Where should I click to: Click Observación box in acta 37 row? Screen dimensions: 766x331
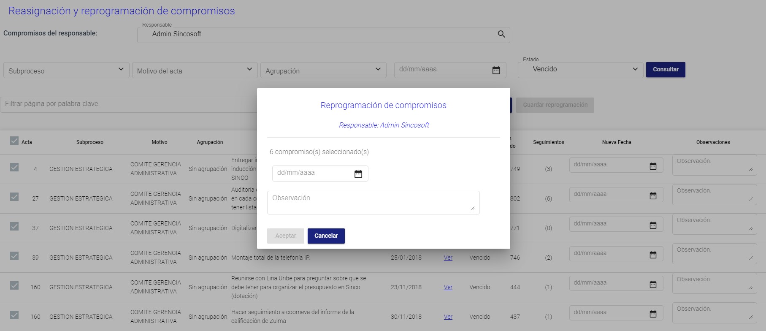click(715, 224)
